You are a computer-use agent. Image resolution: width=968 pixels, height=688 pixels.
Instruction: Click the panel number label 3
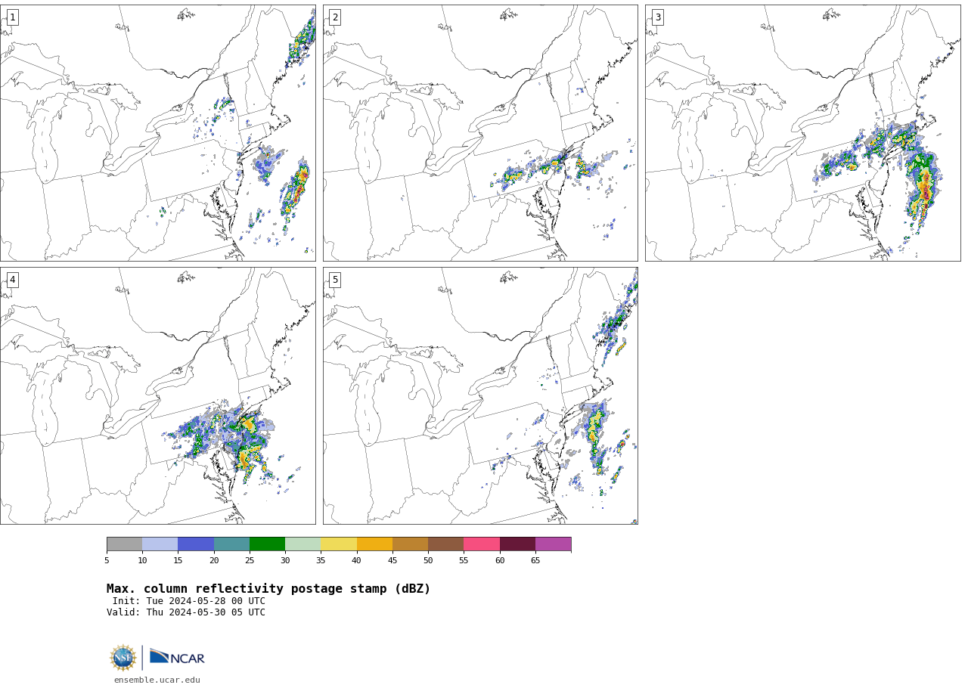tap(657, 17)
